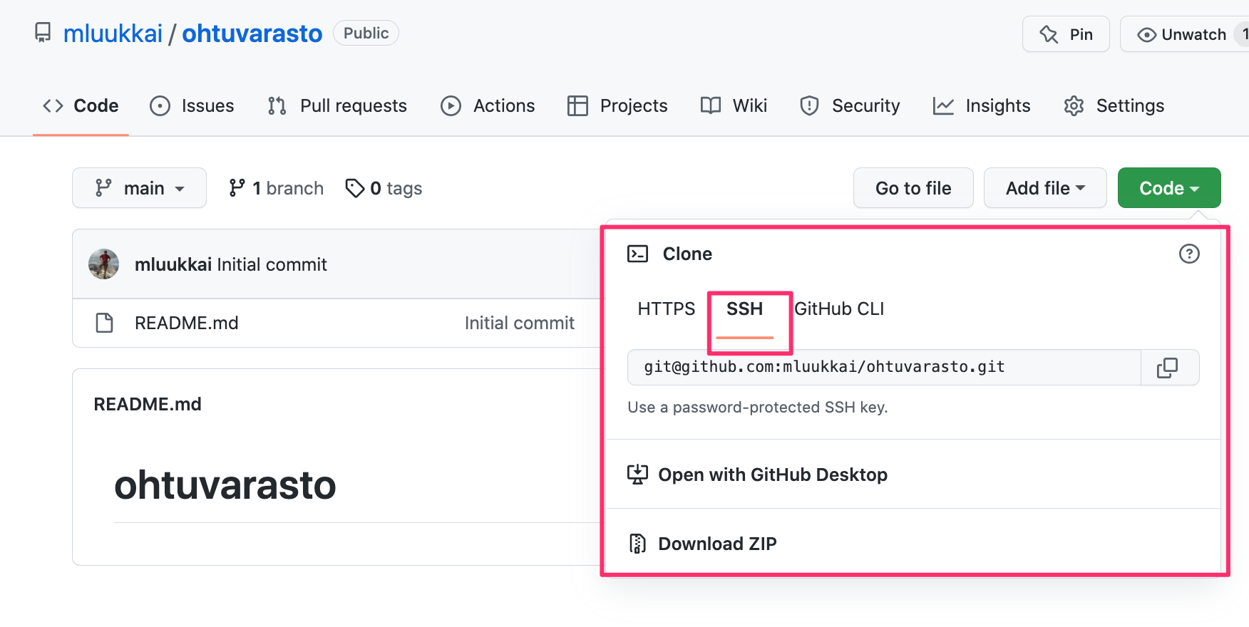Open the Pull requests tab
Viewport: 1249px width, 627px height.
(x=337, y=105)
